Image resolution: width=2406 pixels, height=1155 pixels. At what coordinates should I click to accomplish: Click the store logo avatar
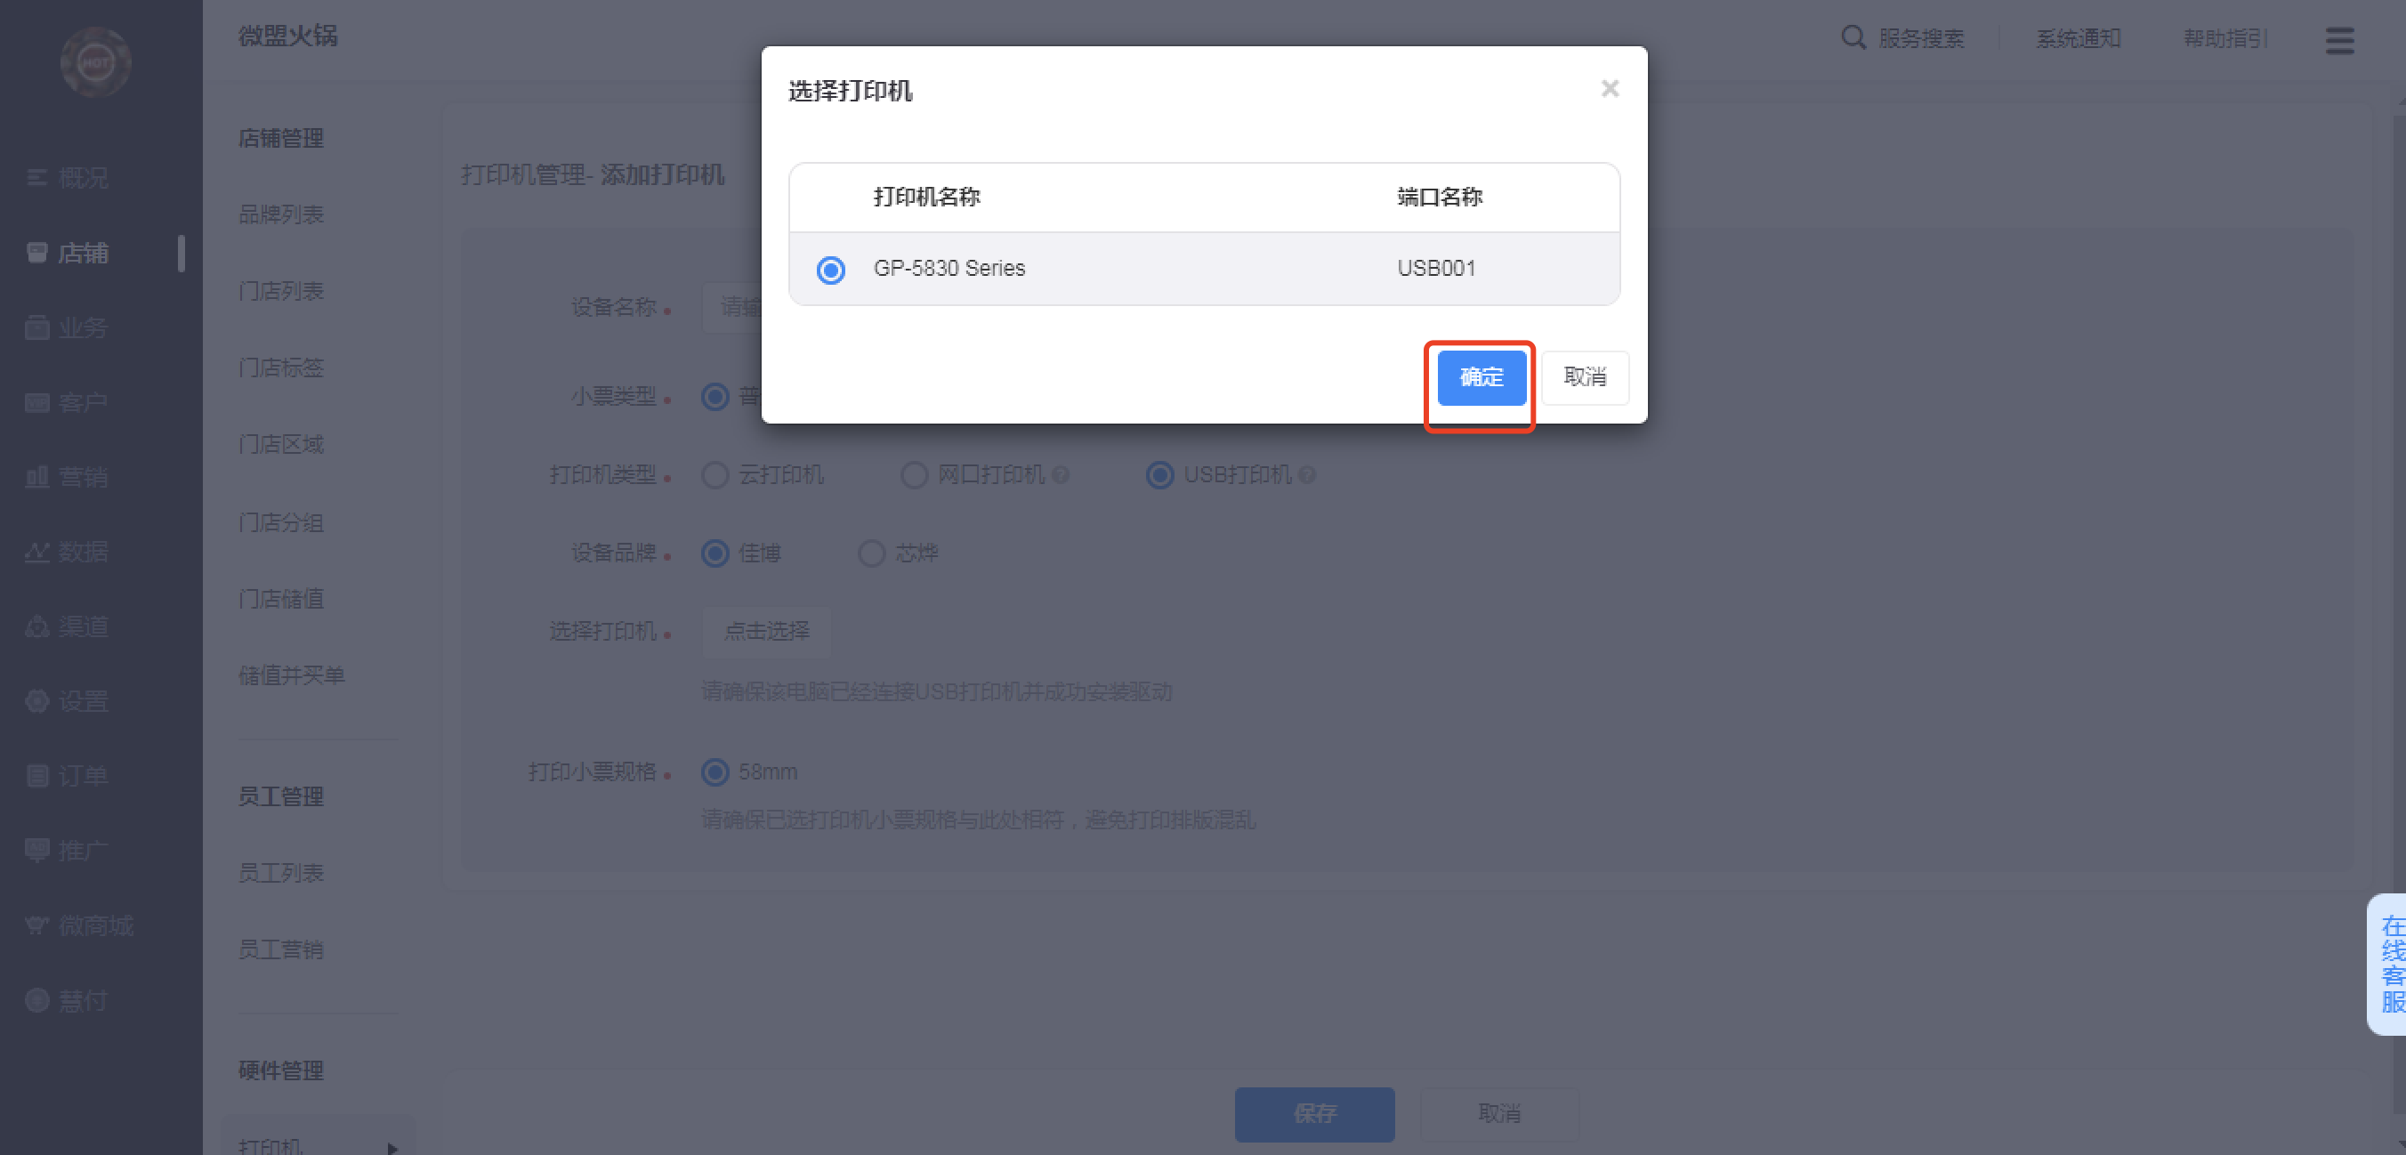coord(95,61)
